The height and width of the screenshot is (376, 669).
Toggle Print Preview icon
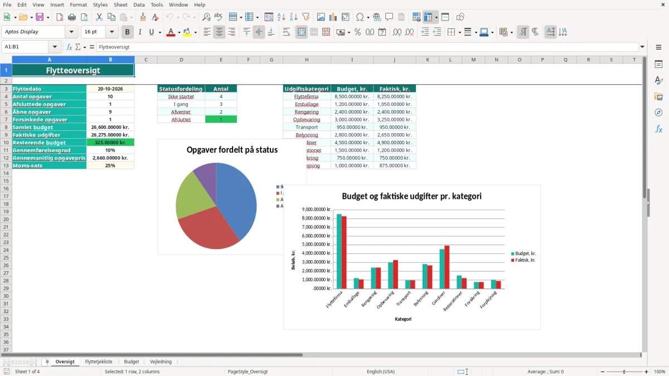(x=84, y=17)
